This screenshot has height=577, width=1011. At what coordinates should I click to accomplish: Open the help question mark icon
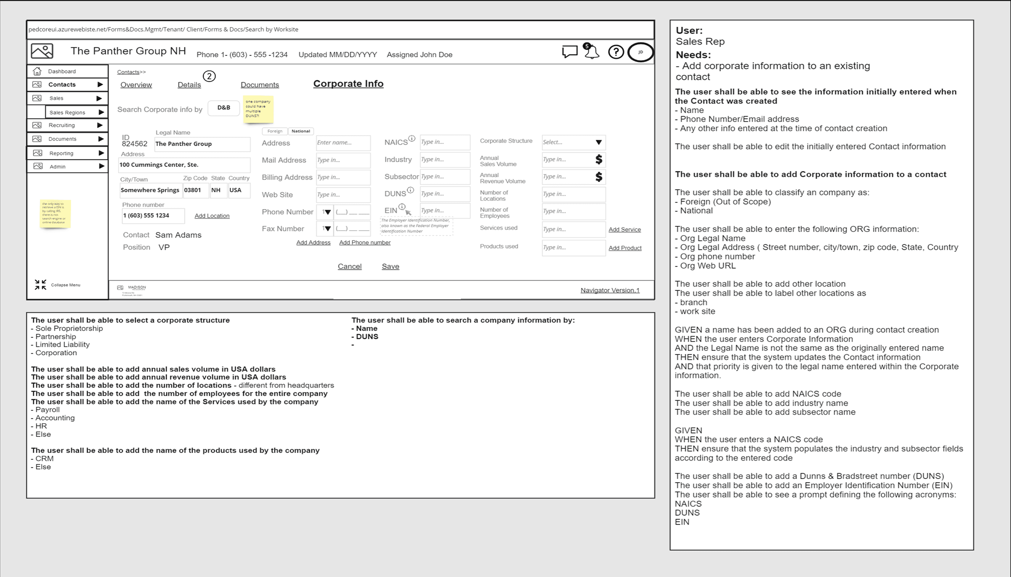(616, 52)
